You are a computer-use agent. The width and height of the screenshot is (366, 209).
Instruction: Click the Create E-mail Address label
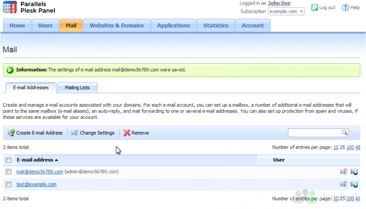point(39,133)
